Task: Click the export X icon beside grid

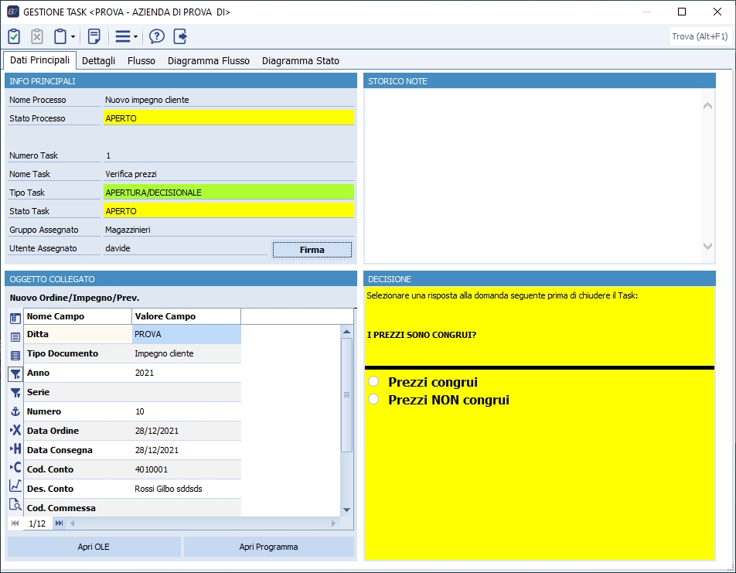Action: tap(15, 430)
